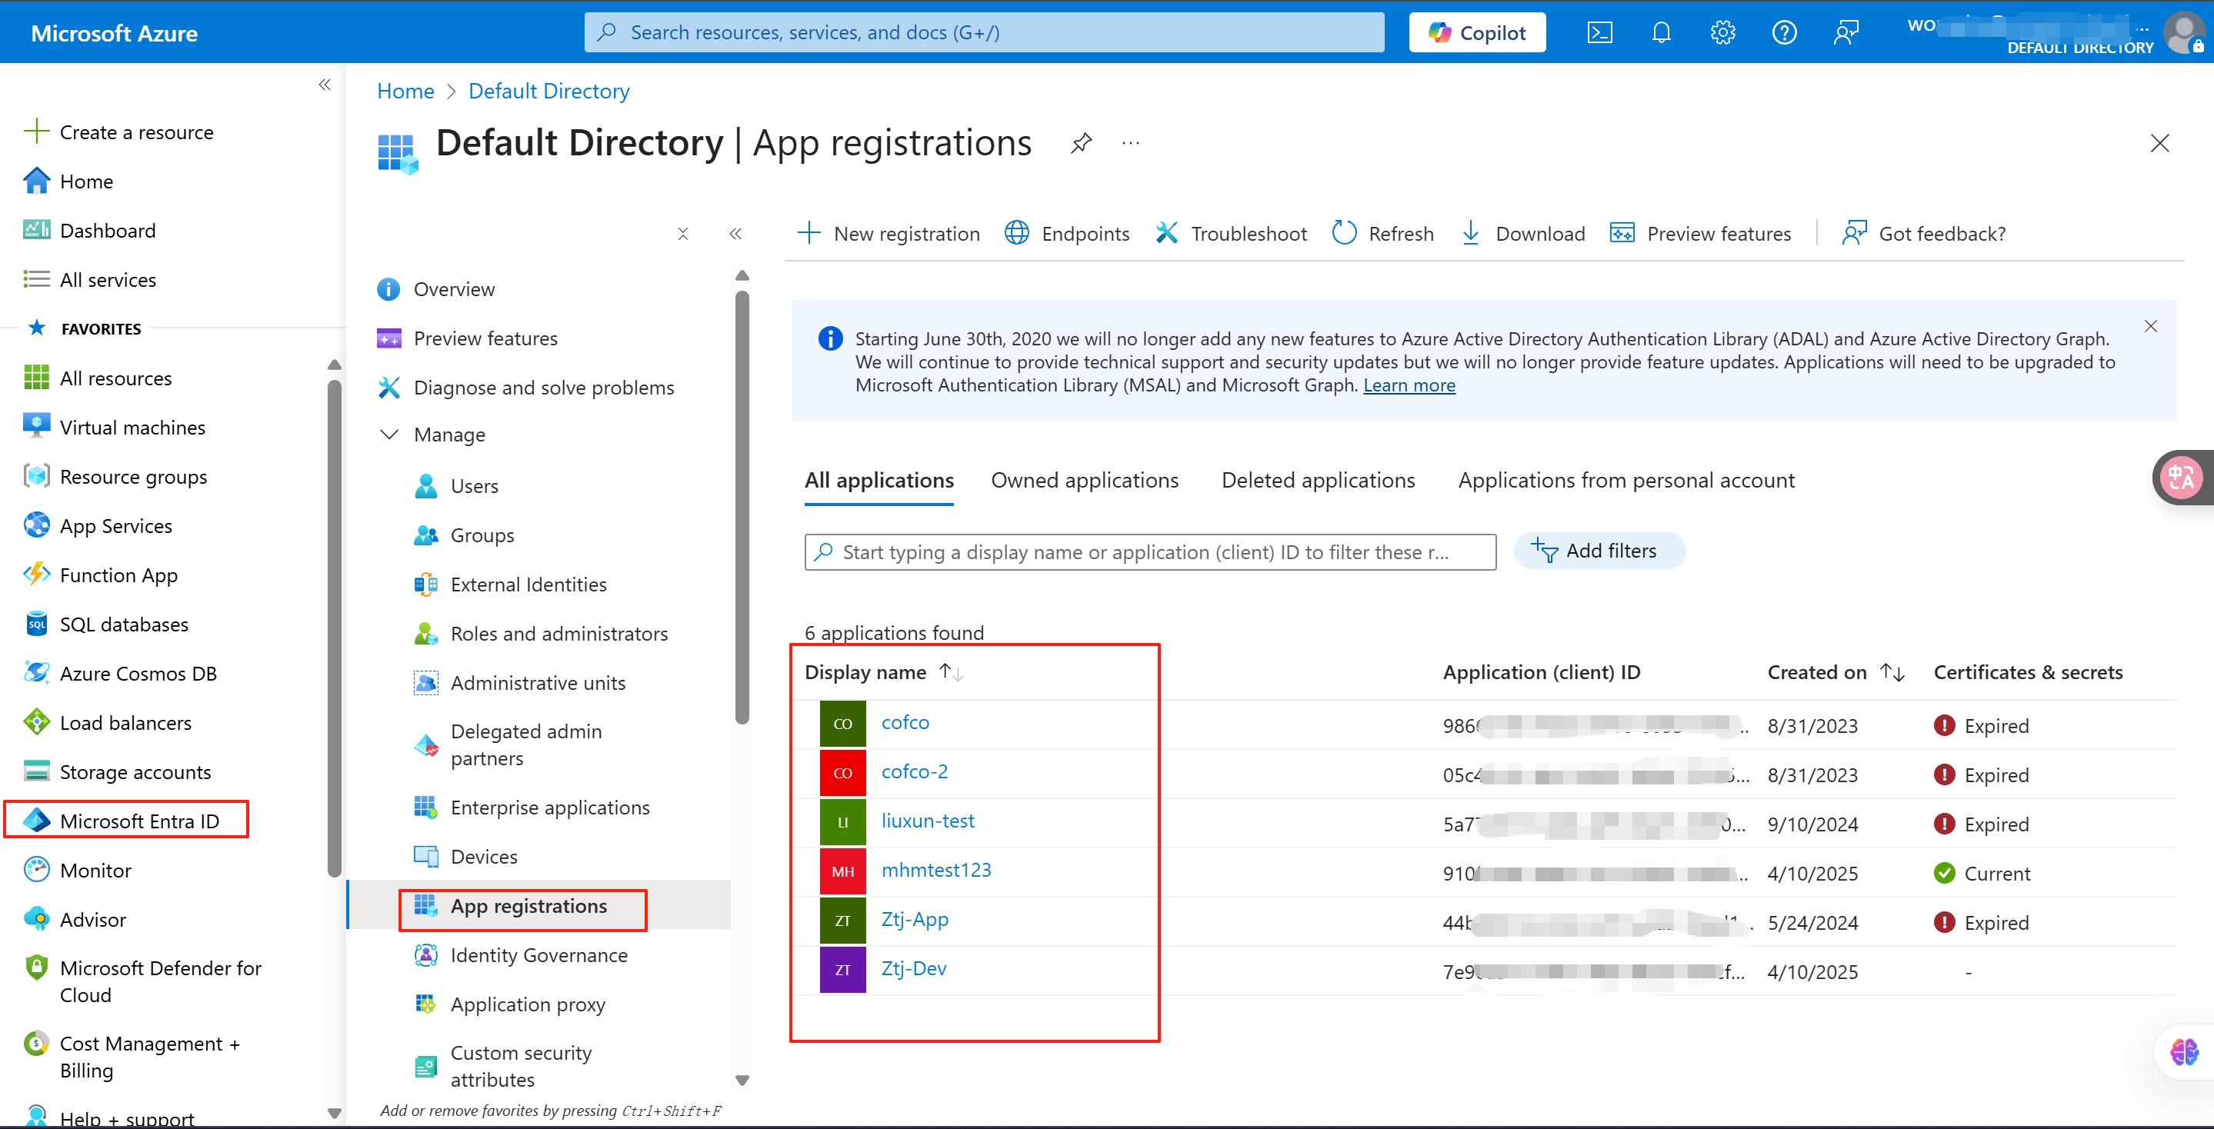2214x1129 pixels.
Task: Click New registration
Action: click(889, 234)
